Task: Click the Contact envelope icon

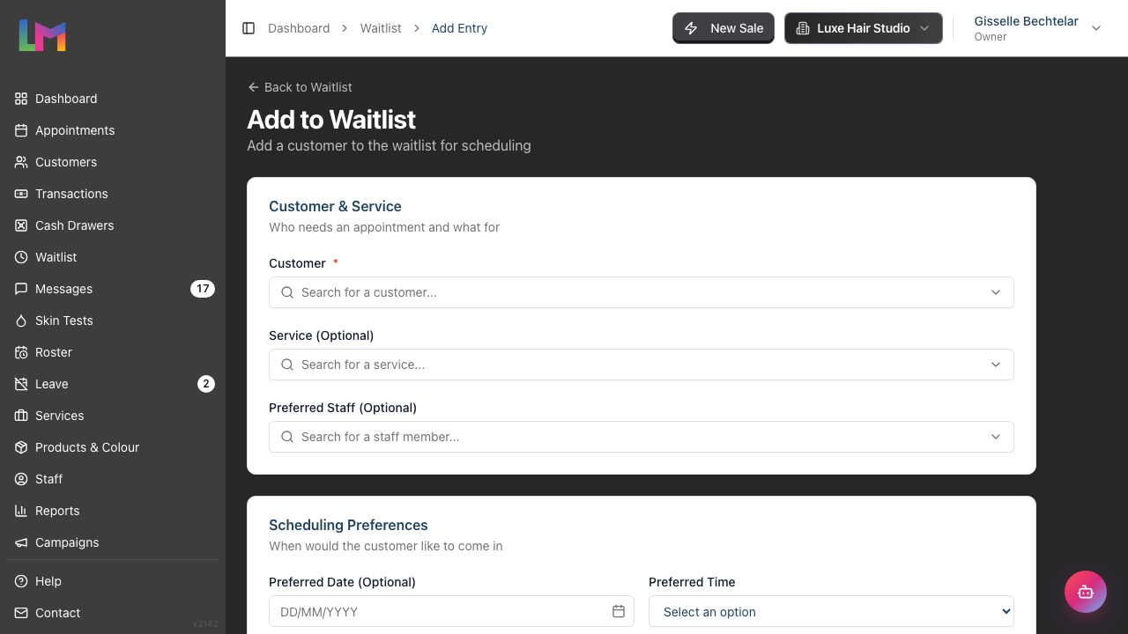Action: click(x=21, y=613)
